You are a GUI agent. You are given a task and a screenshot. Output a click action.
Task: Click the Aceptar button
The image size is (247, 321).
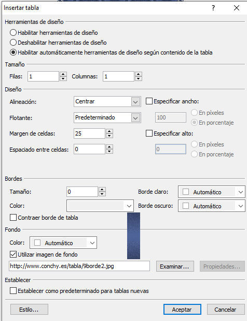coord(182,310)
